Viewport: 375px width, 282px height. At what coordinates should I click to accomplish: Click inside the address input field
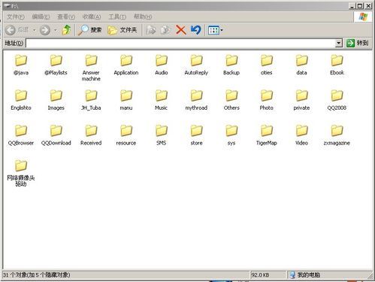tap(180, 43)
